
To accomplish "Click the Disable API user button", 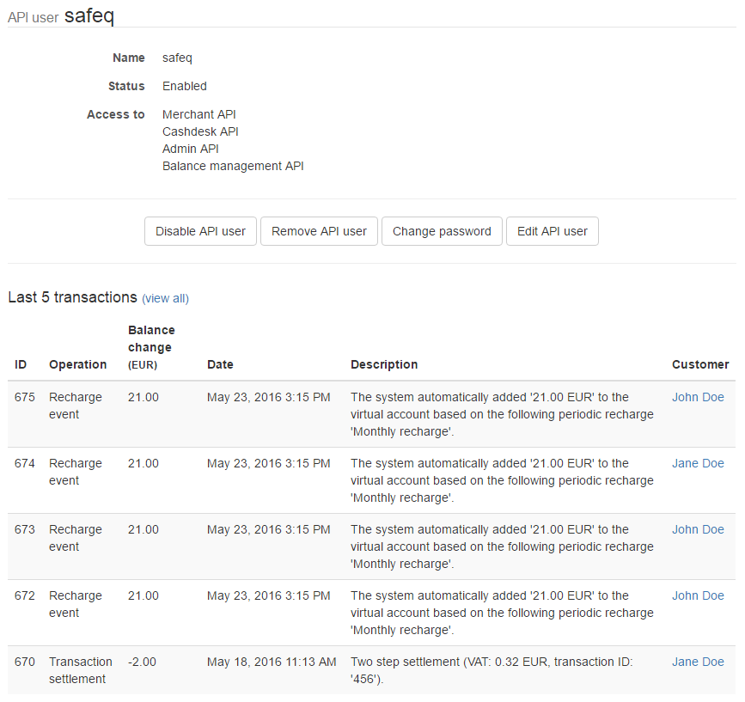I will tap(200, 231).
